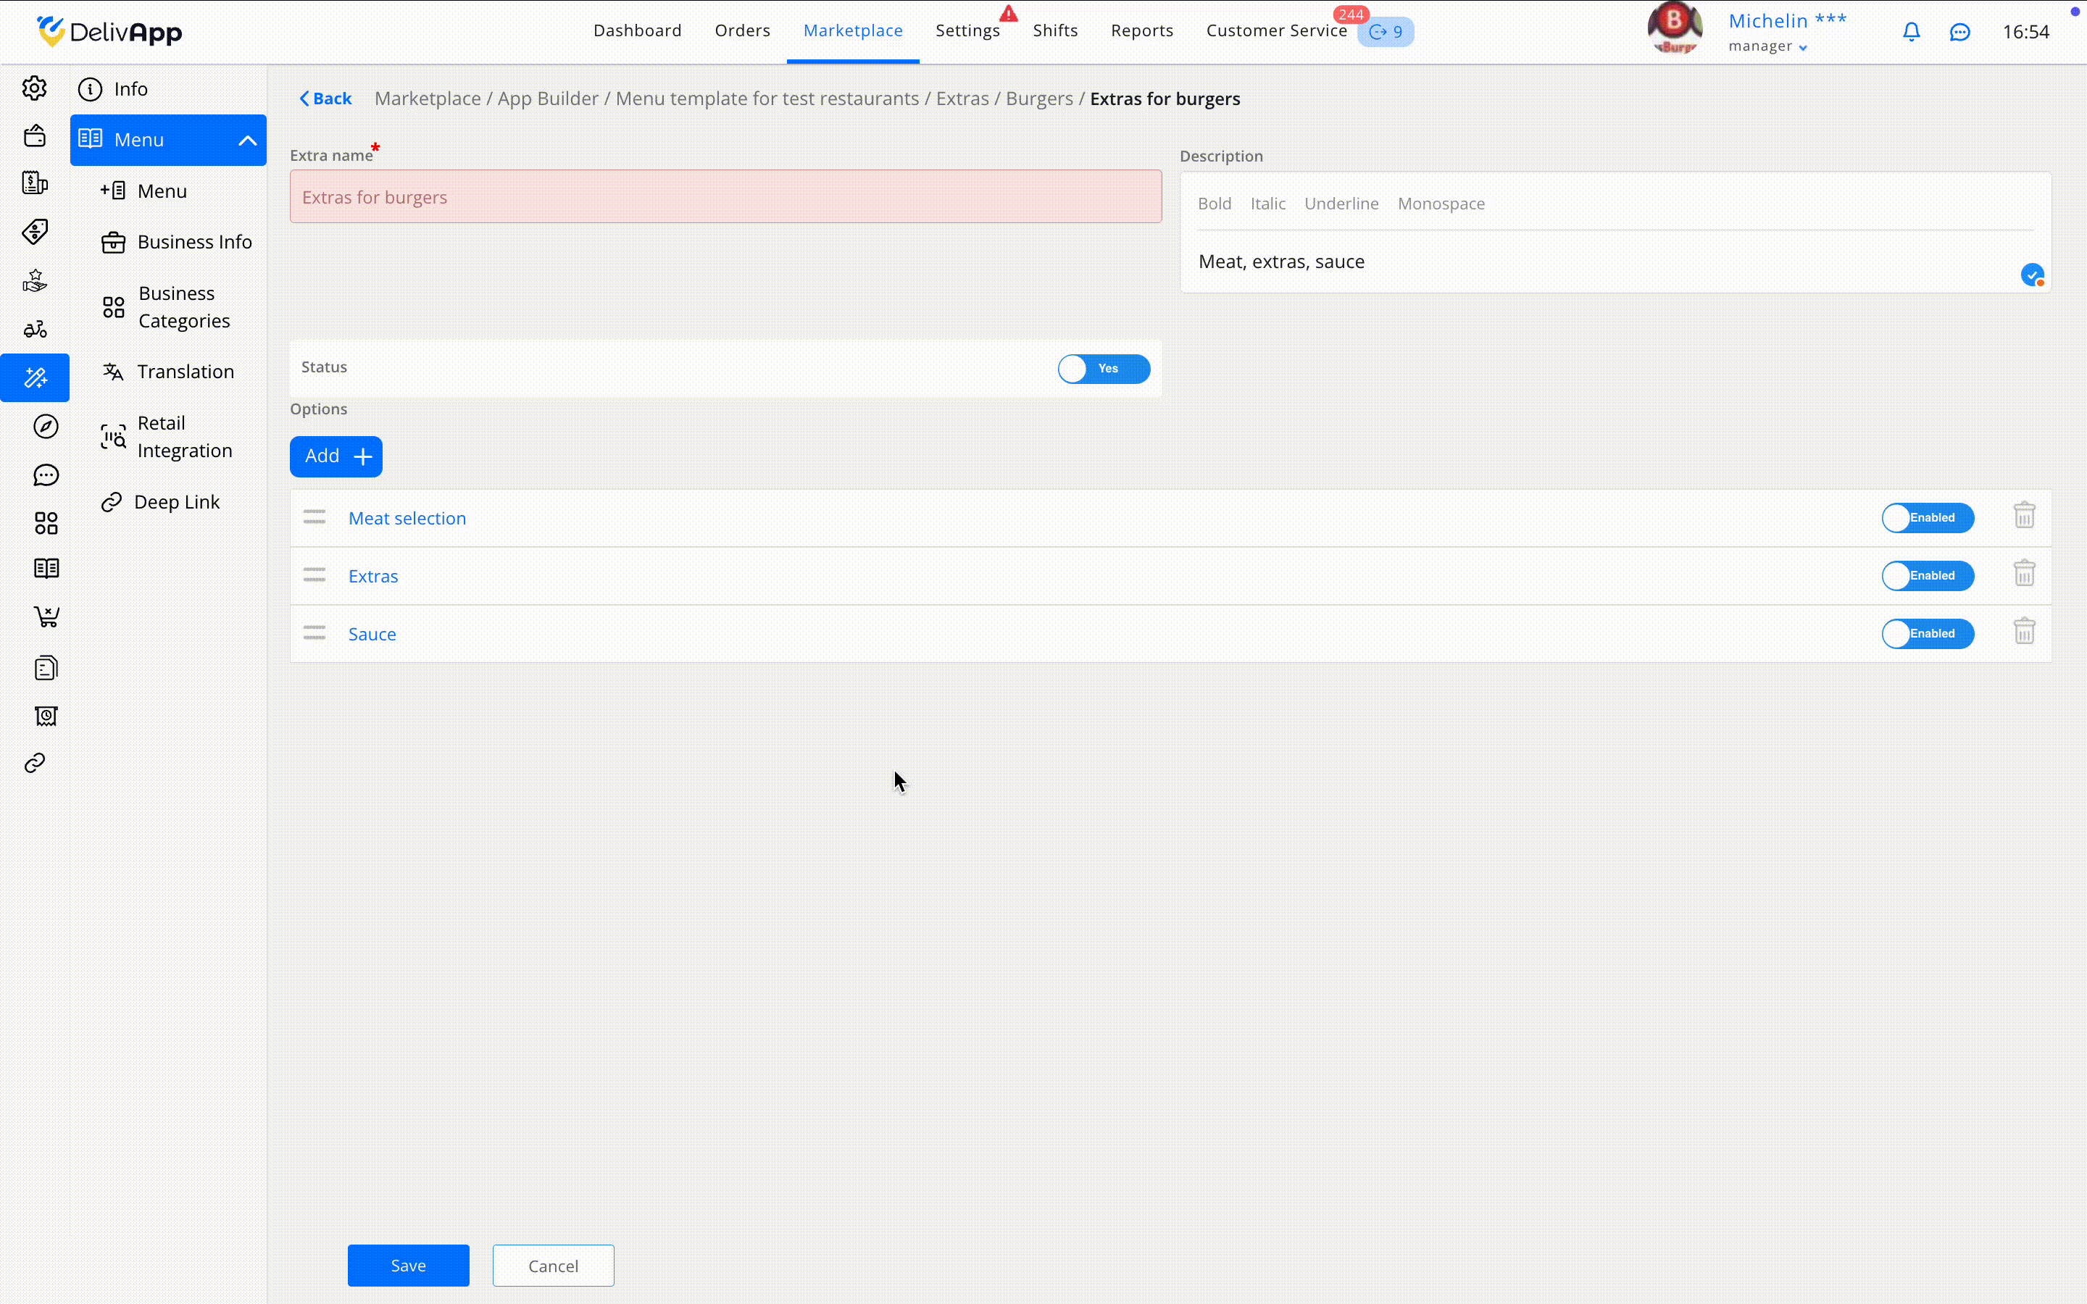The image size is (2087, 1304).
Task: Click the notification bell icon
Action: pyautogui.click(x=1911, y=32)
